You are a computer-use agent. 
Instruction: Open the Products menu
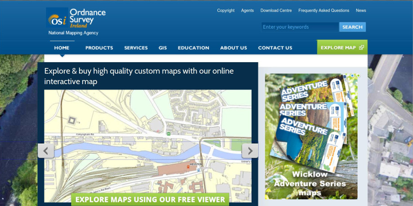[x=99, y=48]
